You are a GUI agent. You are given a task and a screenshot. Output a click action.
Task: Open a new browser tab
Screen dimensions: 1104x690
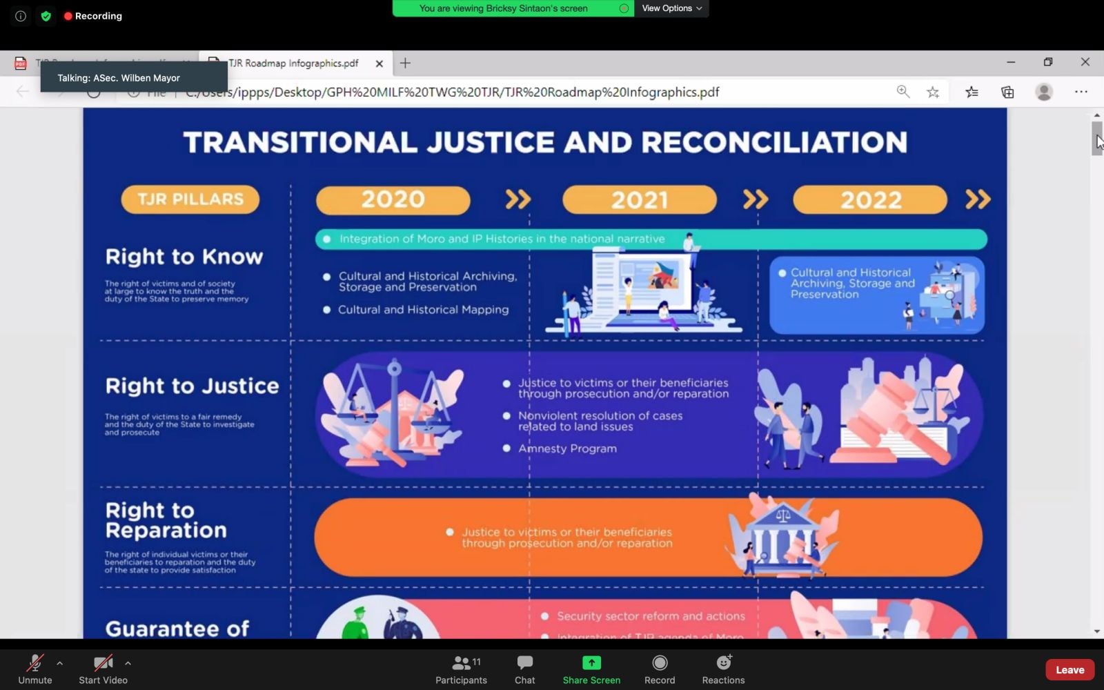pos(405,63)
